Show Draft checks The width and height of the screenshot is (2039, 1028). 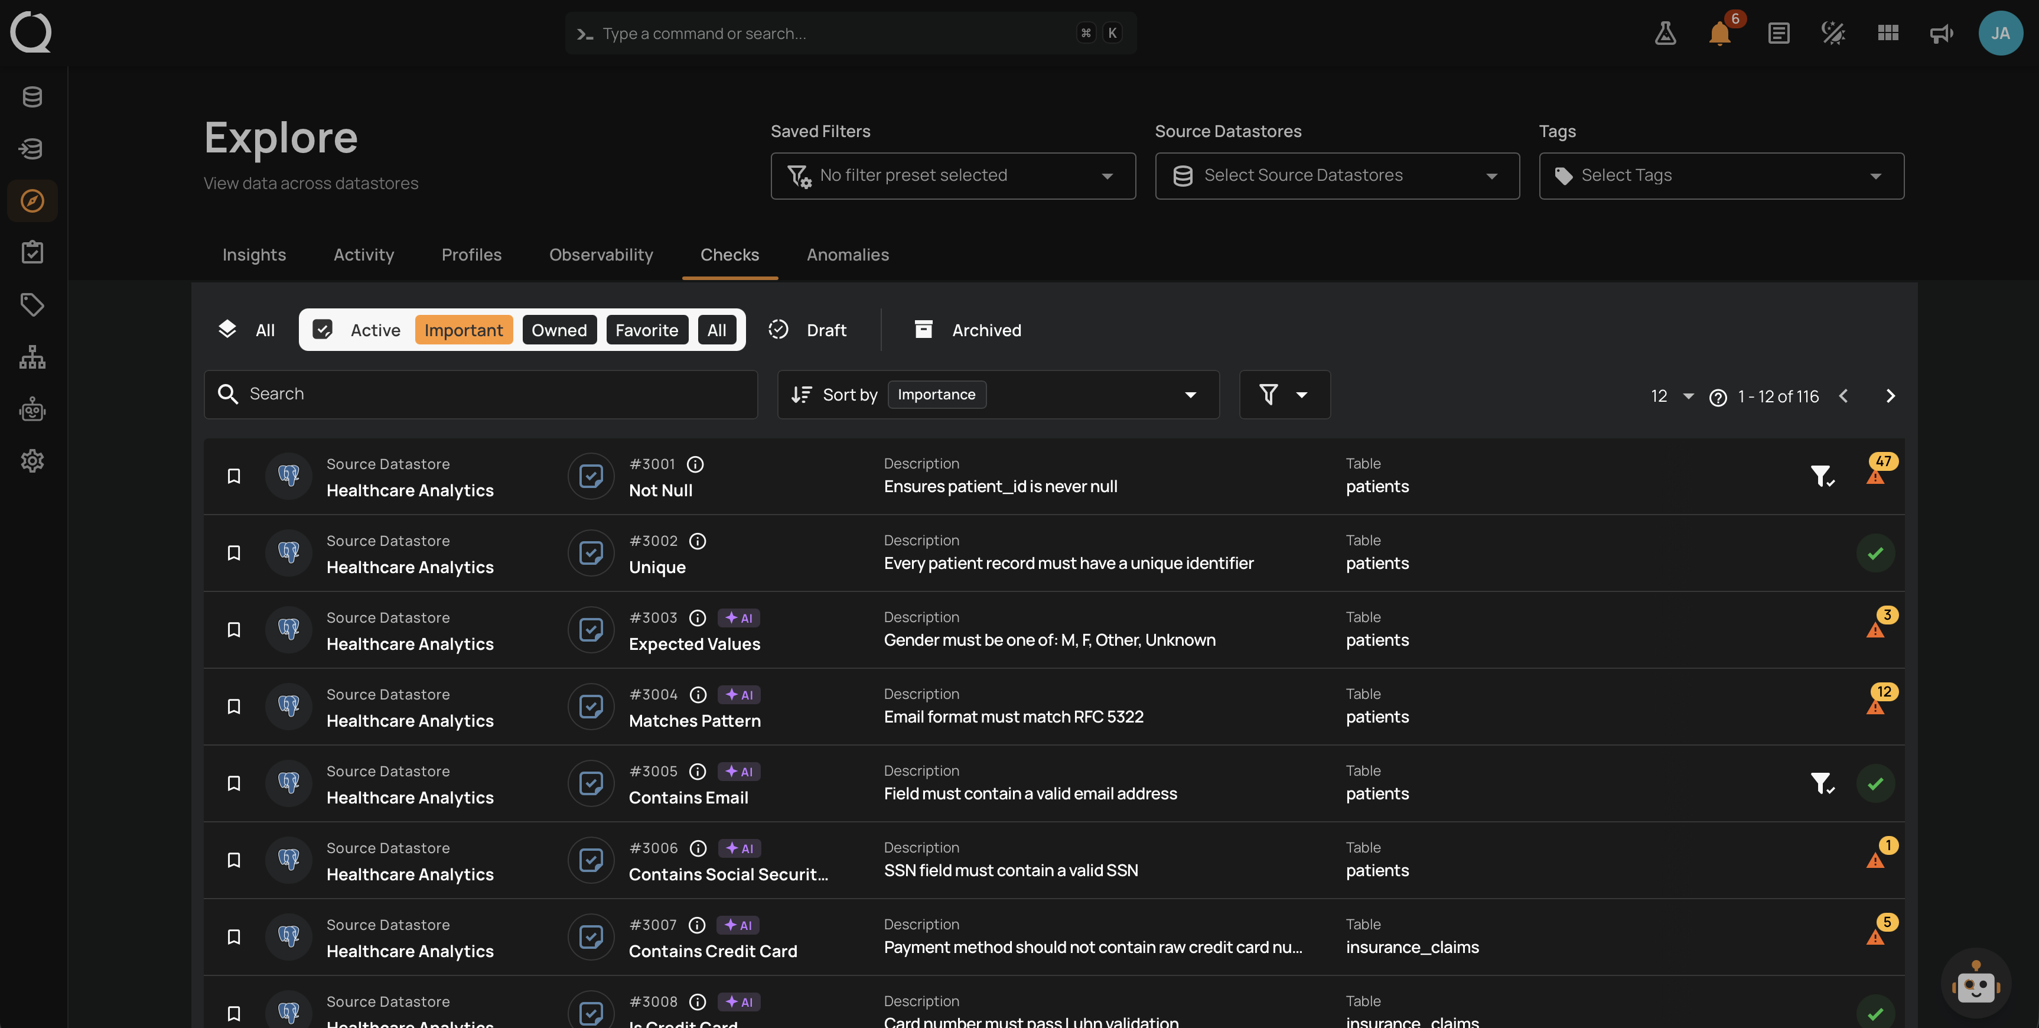pyautogui.click(x=807, y=330)
